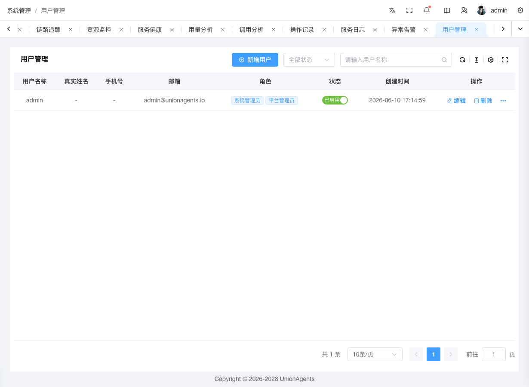Click the 角色 column header
The width and height of the screenshot is (529, 387).
coord(265,81)
